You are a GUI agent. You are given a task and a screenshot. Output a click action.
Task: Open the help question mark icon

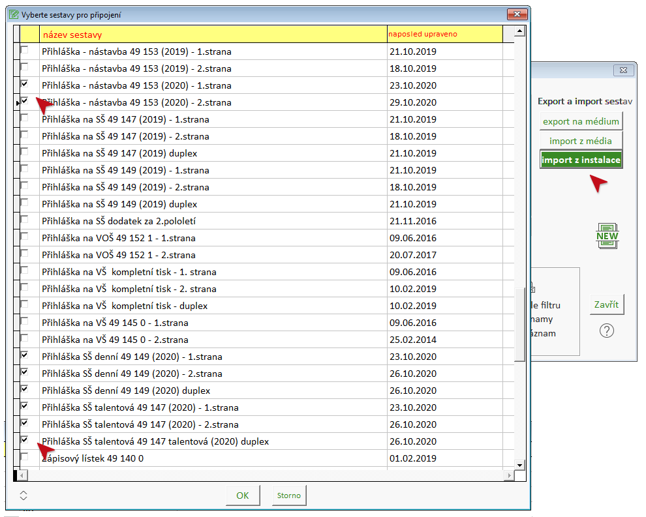[x=606, y=331]
